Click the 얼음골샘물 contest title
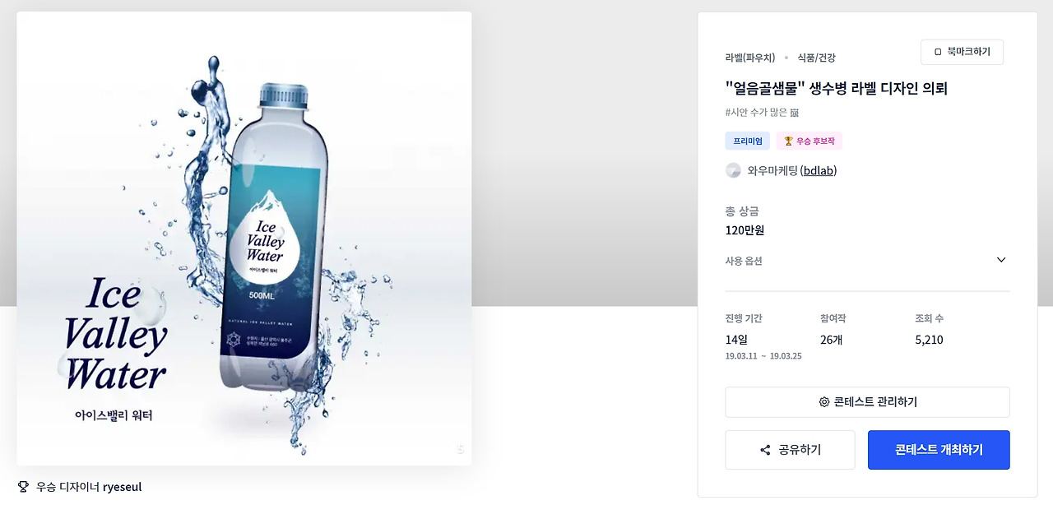The image size is (1053, 505). click(837, 88)
